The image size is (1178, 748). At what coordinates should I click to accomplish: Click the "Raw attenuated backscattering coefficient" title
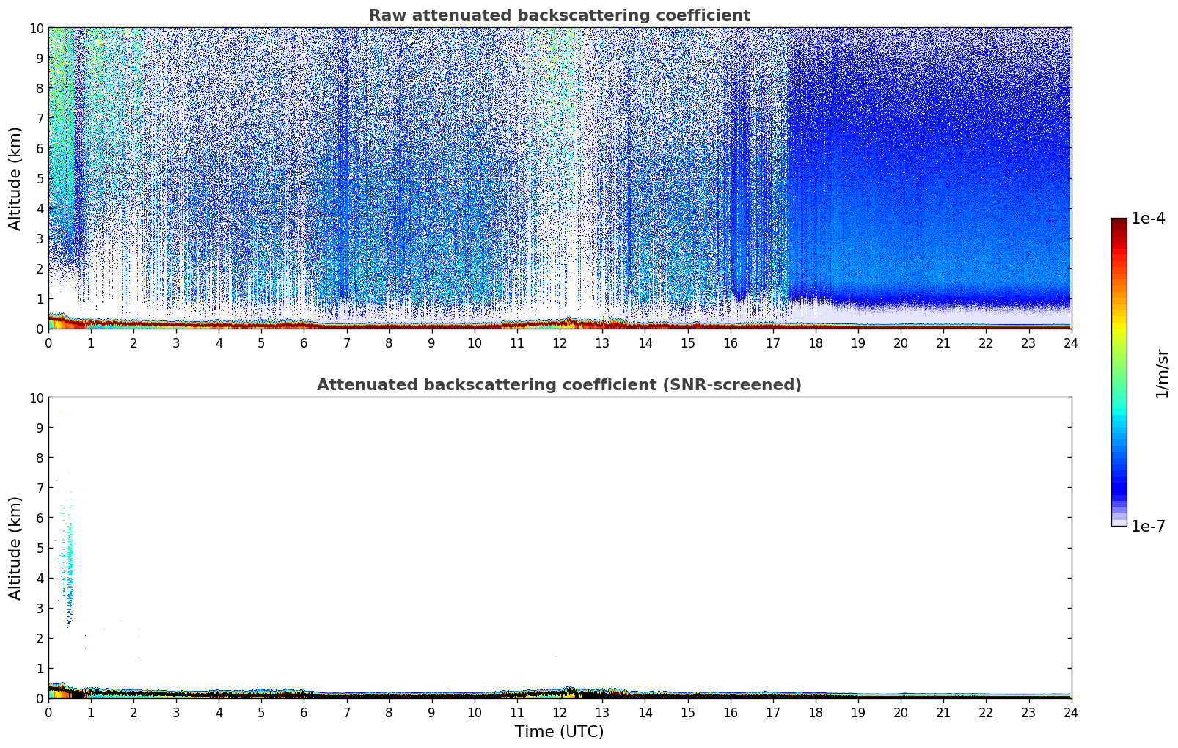coord(559,15)
